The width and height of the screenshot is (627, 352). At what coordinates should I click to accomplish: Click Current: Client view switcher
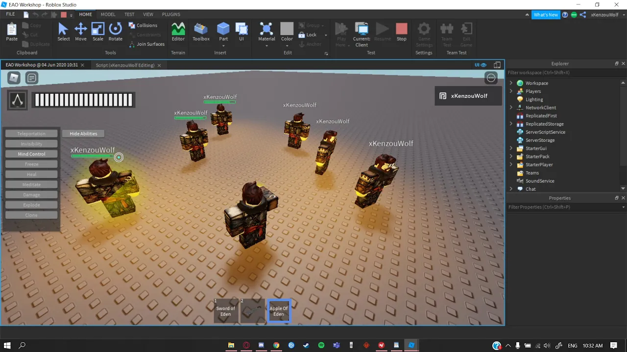click(362, 34)
